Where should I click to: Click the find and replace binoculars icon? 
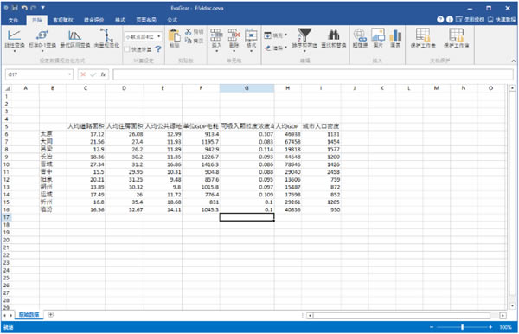[x=333, y=35]
